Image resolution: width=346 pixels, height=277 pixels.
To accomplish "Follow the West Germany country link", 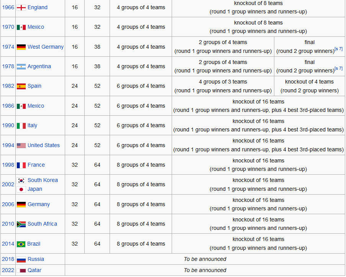I will coord(46,47).
